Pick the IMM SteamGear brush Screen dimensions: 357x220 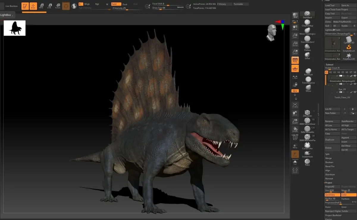pyautogui.click(x=308, y=121)
